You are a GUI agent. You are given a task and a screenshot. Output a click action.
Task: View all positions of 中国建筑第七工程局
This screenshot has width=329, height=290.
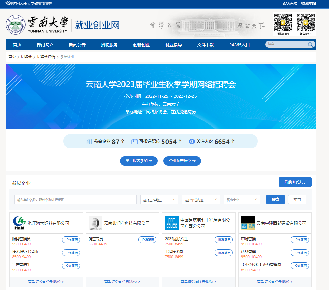pyautogui.click(x=199, y=282)
